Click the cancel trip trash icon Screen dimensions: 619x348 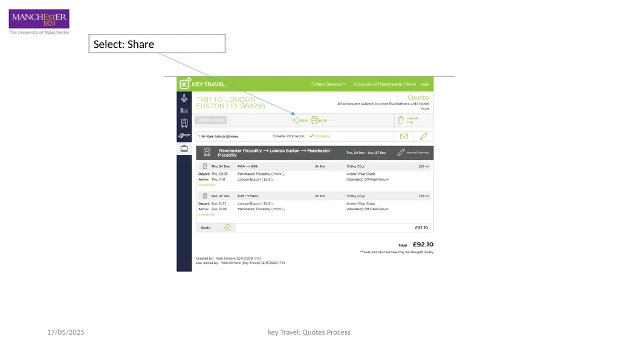coord(401,120)
